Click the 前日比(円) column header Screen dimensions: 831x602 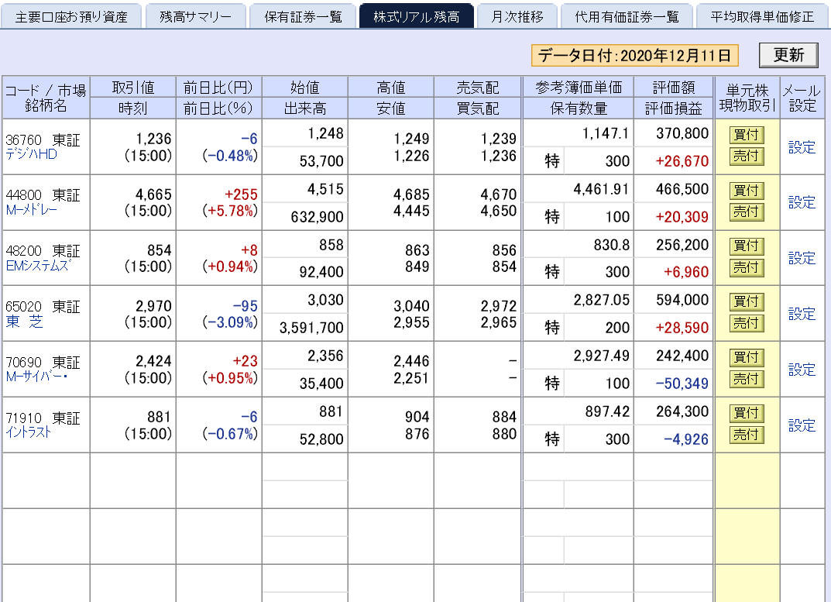[x=218, y=87]
